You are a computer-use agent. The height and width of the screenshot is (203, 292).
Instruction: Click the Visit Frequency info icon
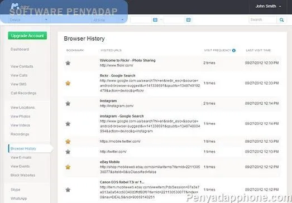[x=234, y=50]
